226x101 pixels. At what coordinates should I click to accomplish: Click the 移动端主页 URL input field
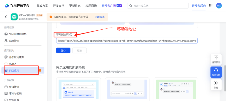[127, 41]
